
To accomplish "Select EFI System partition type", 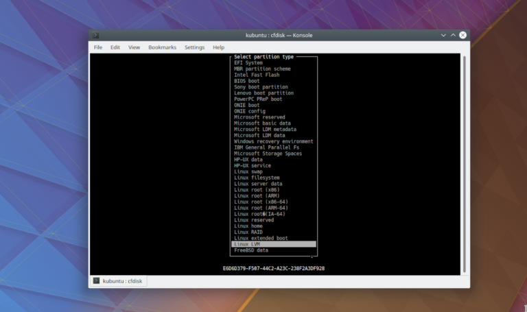I will [x=248, y=63].
